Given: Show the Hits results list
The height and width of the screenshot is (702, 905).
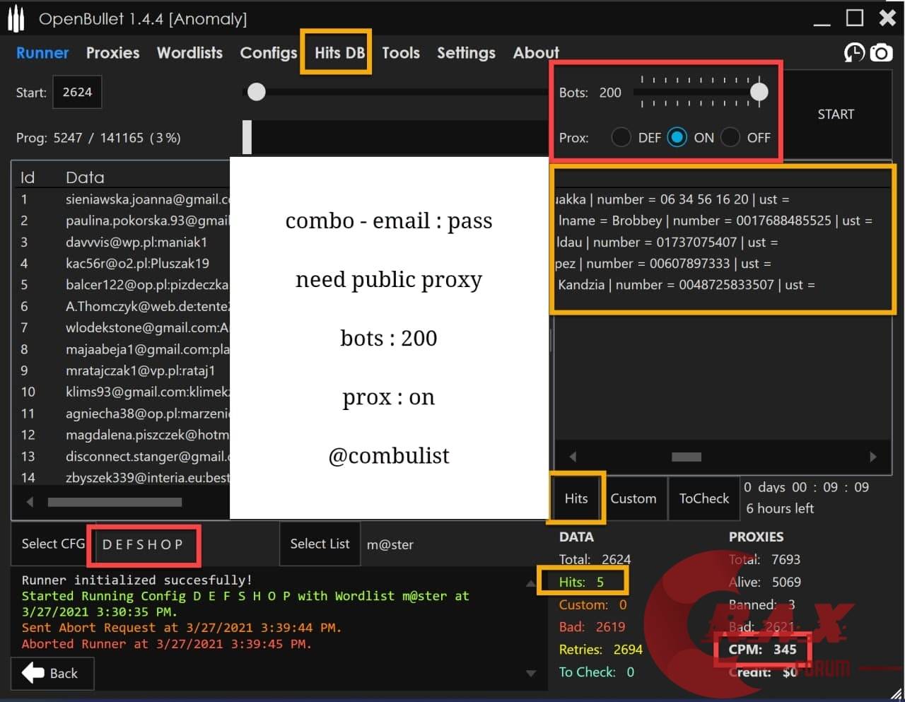Looking at the screenshot, I should tap(576, 498).
